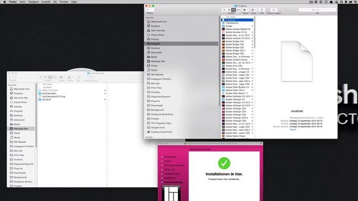Image resolution: width=358 pixels, height=201 pixels.
Task: Open Designers Bookshop in Program window sidebar
Action: (x=162, y=114)
